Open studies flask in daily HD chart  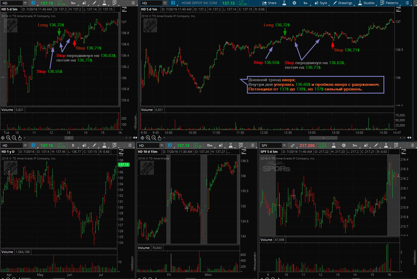(104, 145)
